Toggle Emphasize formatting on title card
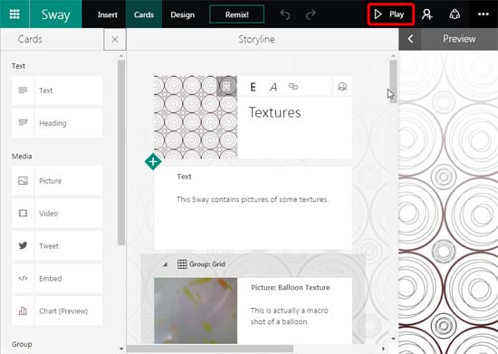The width and height of the screenshot is (498, 354). pos(253,87)
